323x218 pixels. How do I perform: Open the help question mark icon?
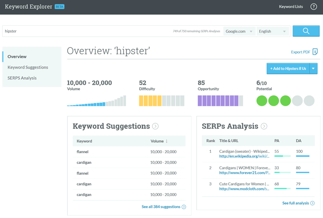point(314,7)
